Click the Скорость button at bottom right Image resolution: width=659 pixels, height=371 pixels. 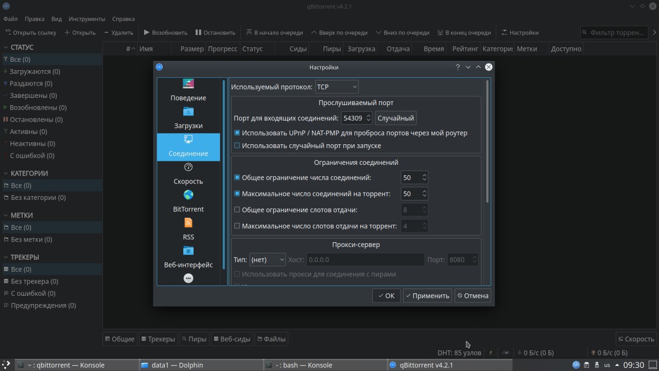[x=636, y=339]
